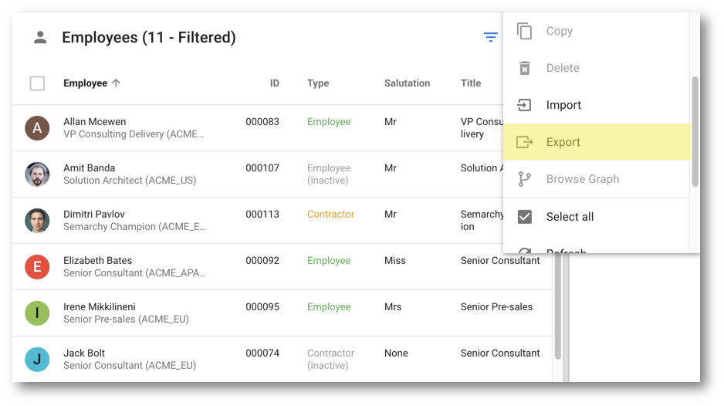Toggle the header select-all checkbox
724x406 pixels.
click(x=37, y=83)
